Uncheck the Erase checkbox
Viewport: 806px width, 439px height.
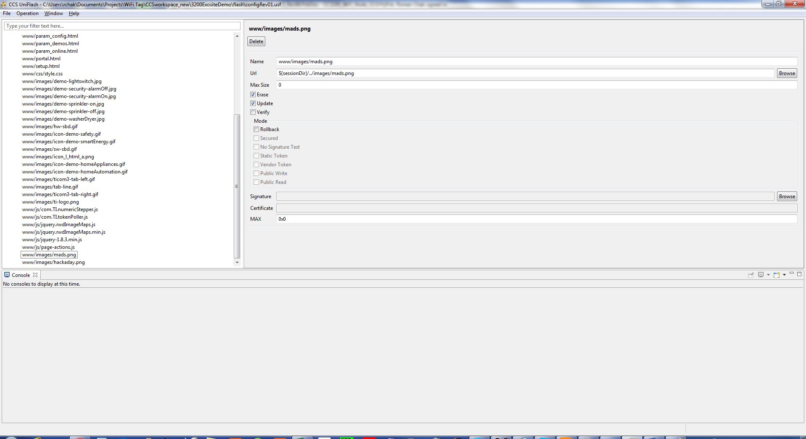pyautogui.click(x=253, y=95)
